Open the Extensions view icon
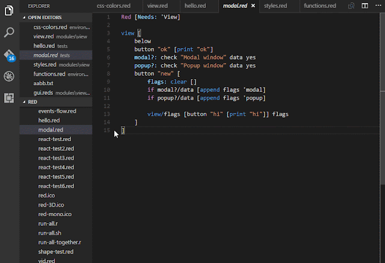The image size is (385, 263). 9,98
